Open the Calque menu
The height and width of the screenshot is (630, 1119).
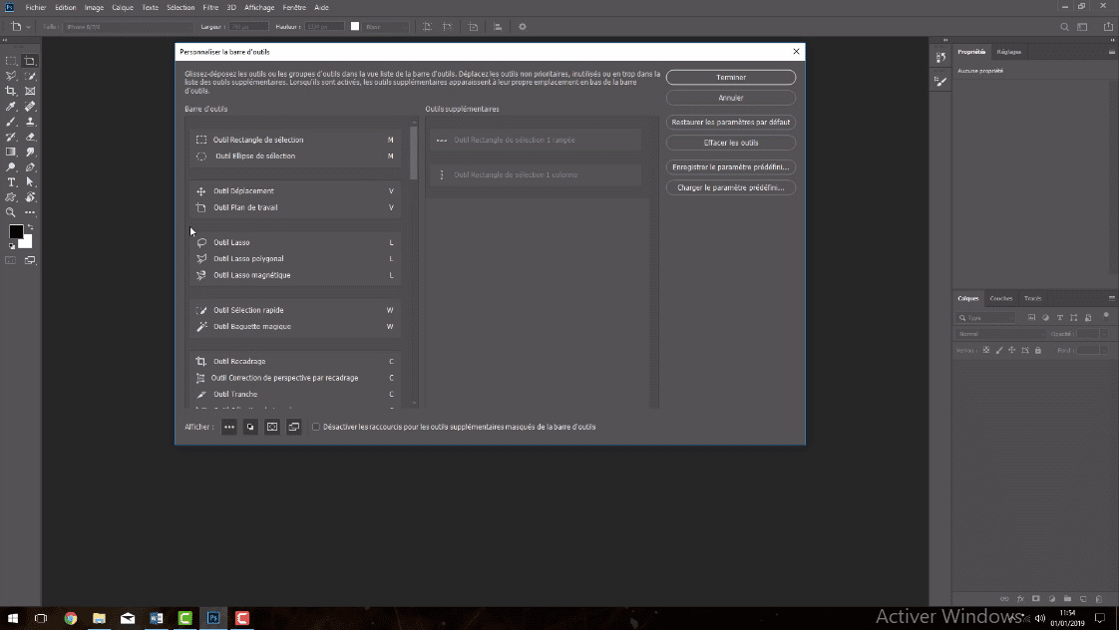123,7
